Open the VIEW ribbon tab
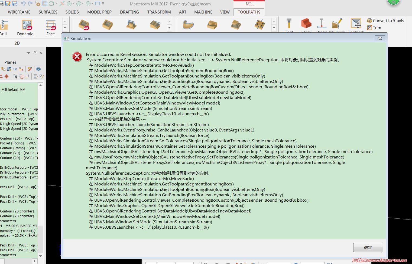Viewport: 412px width, 264px height. point(225,12)
